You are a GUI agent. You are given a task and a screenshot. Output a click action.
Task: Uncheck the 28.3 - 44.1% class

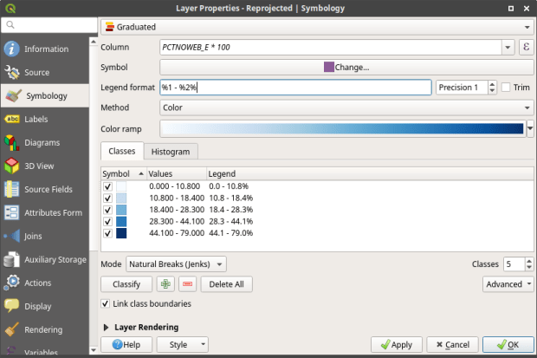tap(107, 221)
